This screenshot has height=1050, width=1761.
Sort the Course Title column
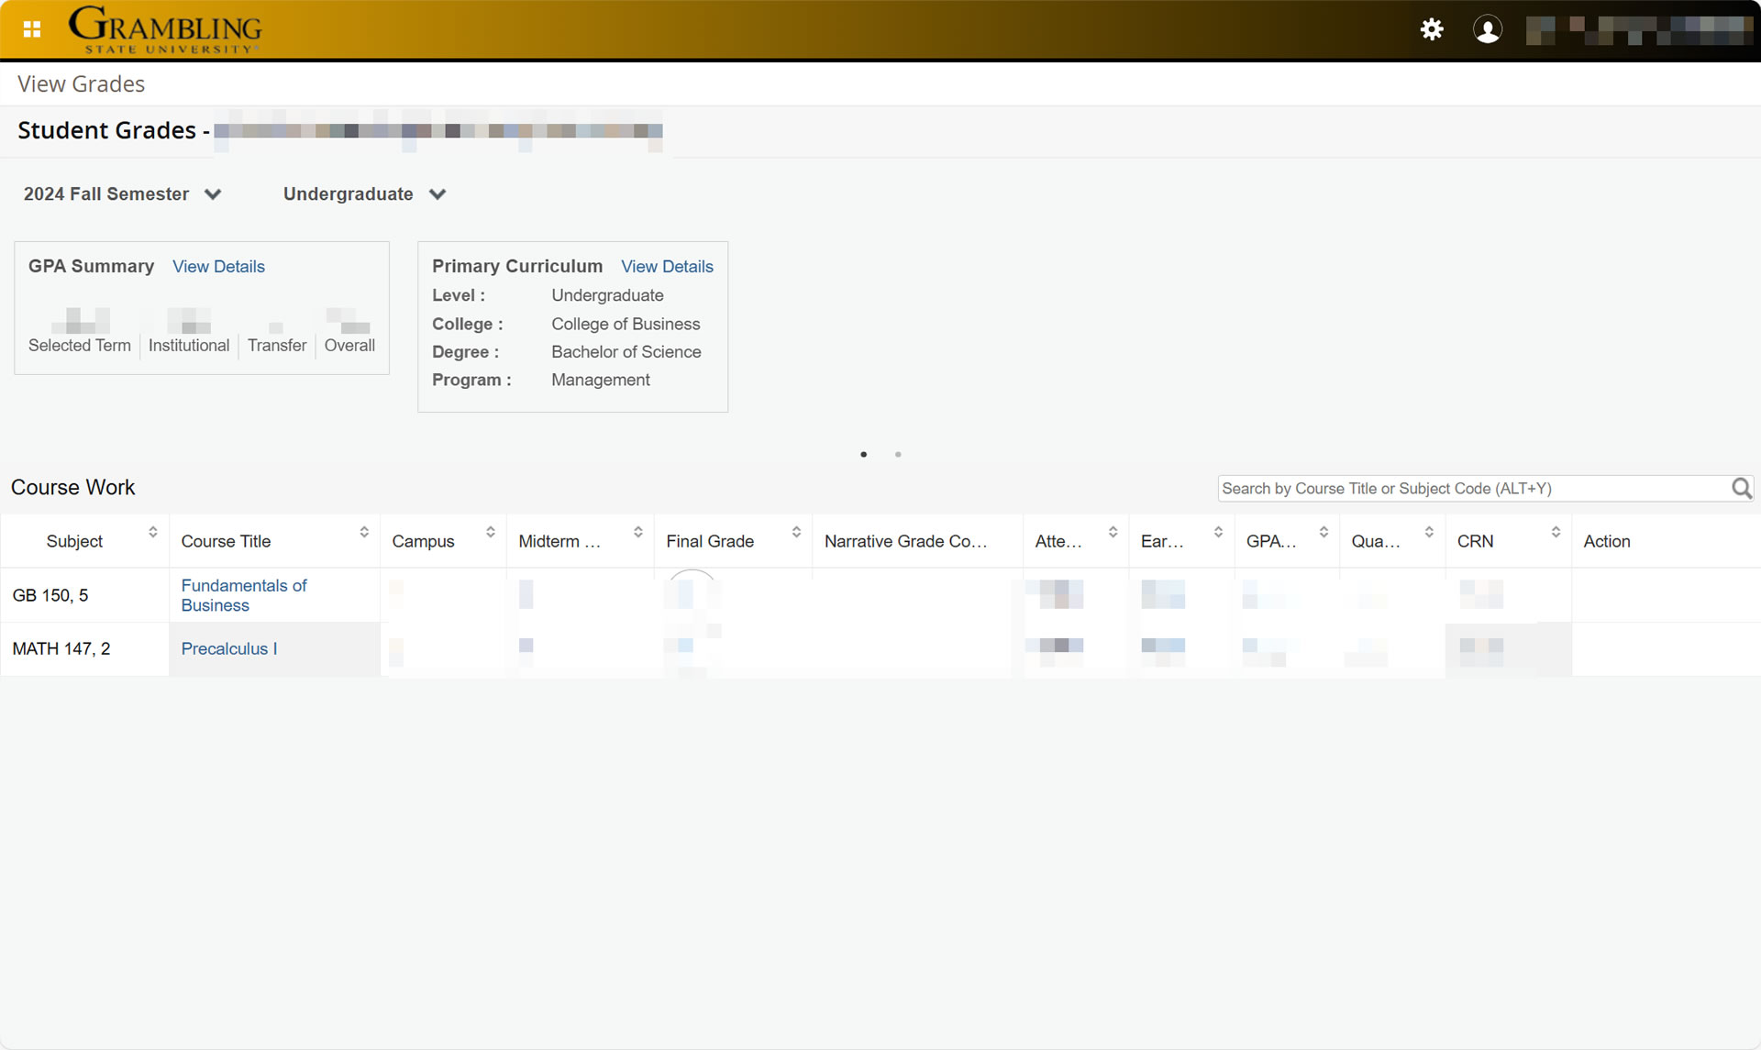[x=365, y=531]
